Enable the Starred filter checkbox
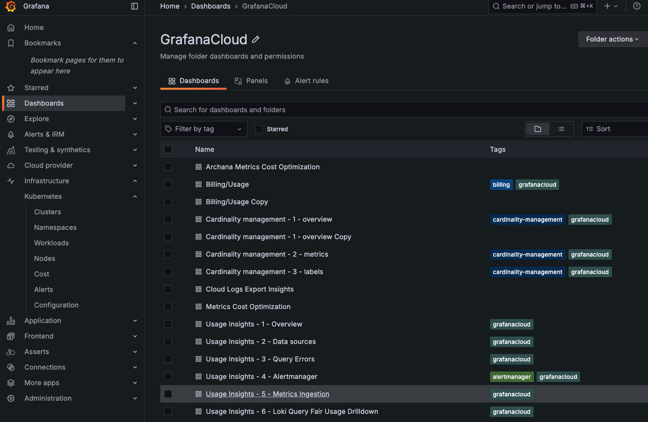 coord(259,129)
